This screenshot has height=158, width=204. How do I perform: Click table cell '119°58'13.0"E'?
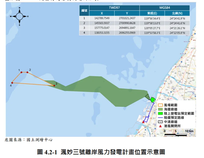[x=152, y=23]
